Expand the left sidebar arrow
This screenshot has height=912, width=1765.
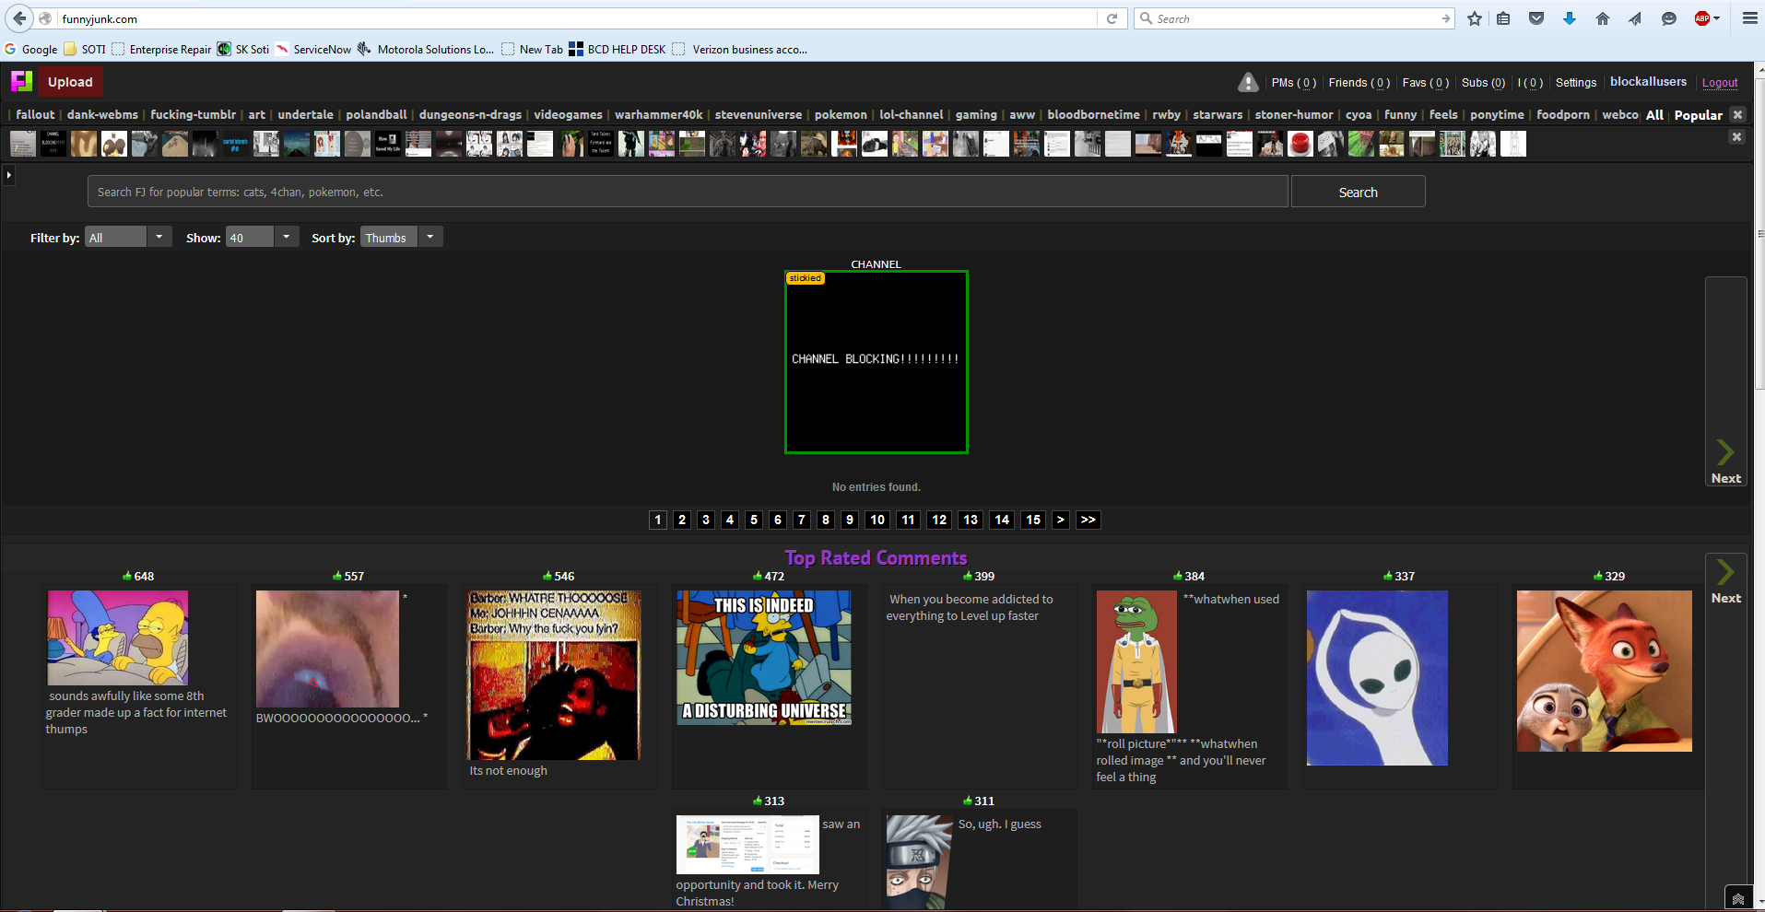[8, 174]
